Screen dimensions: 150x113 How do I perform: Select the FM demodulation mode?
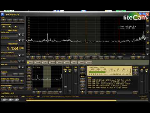(x=74, y=62)
